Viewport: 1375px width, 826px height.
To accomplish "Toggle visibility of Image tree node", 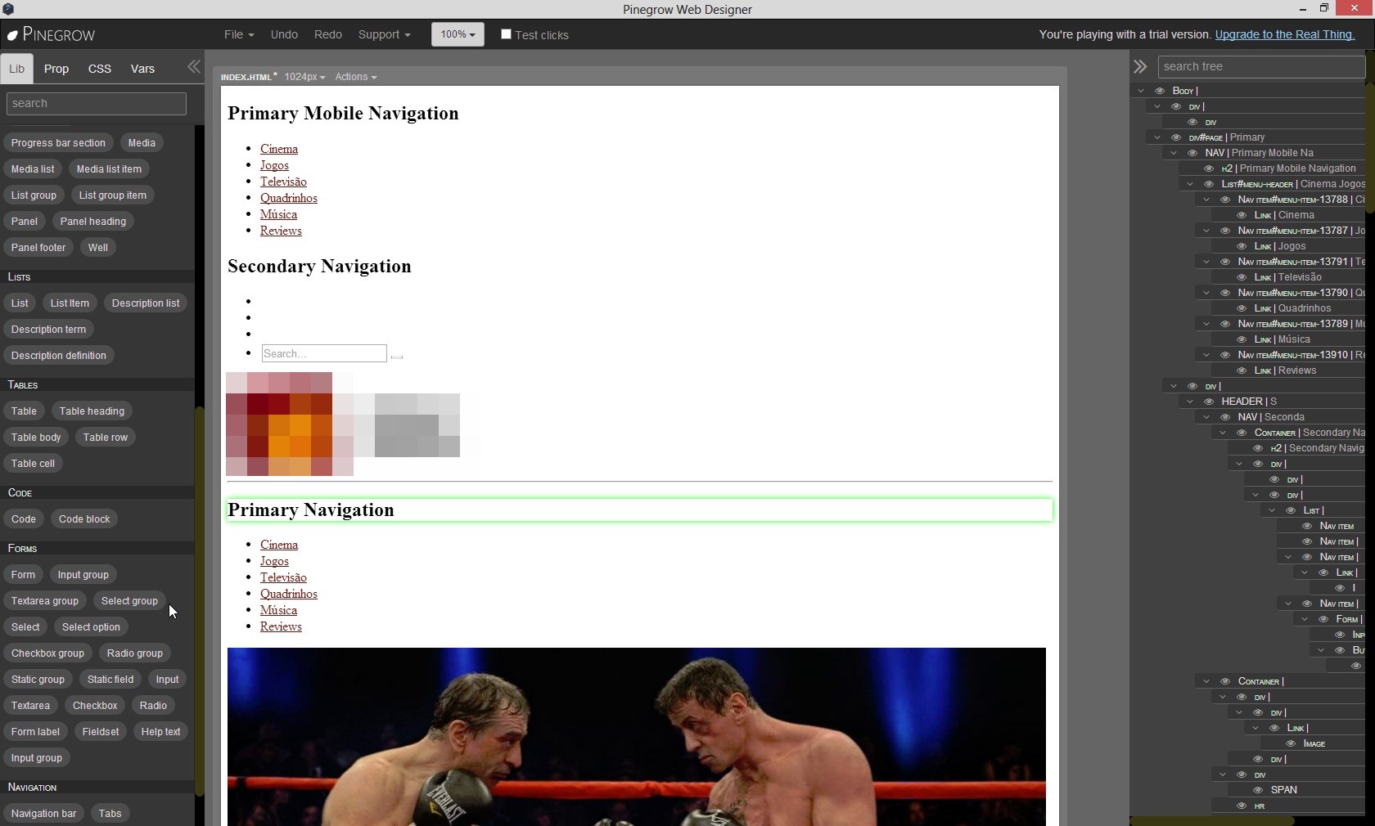I will coord(1291,743).
